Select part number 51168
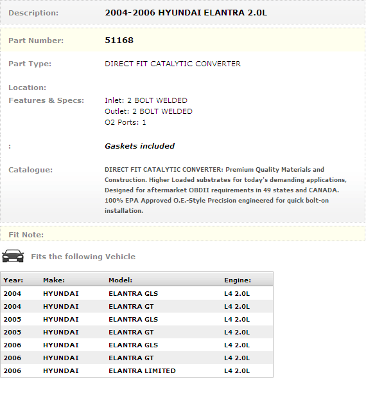Viewport: 366px width, 402px height. click(119, 41)
